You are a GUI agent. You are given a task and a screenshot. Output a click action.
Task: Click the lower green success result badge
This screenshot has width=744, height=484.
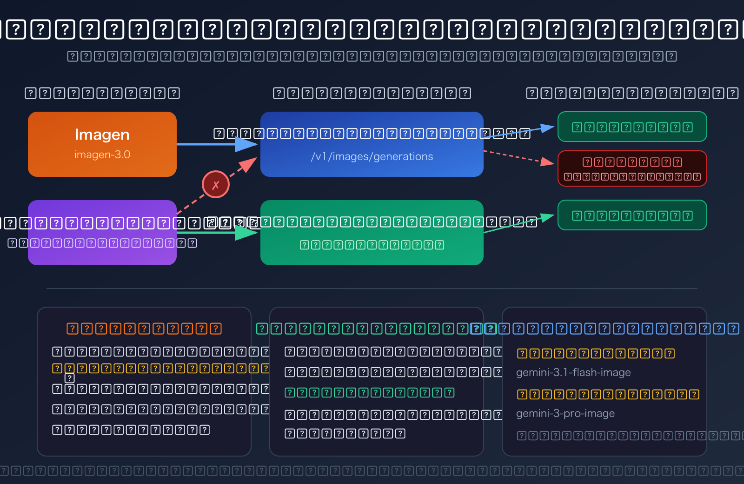coord(632,215)
